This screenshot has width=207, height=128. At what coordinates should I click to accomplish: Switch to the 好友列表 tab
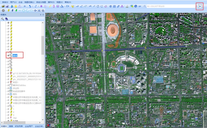point(19,126)
